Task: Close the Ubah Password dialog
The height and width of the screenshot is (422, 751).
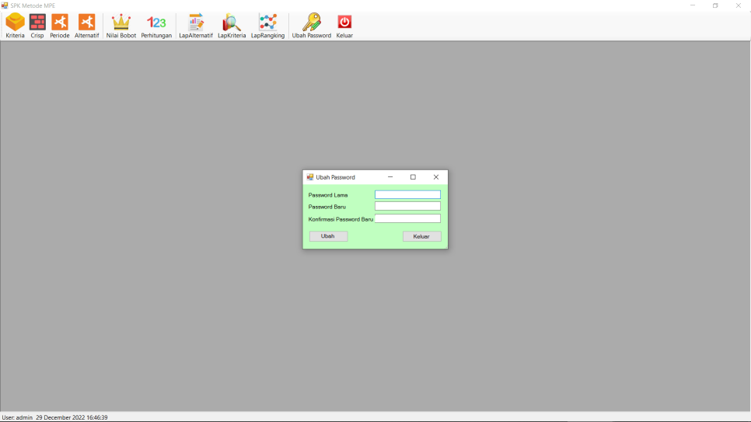Action: click(436, 177)
